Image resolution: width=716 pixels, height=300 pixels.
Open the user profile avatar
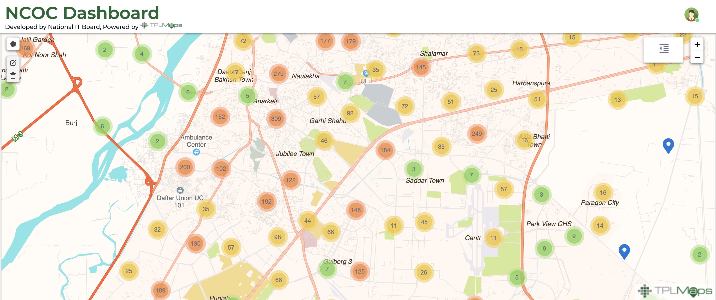[x=691, y=14]
